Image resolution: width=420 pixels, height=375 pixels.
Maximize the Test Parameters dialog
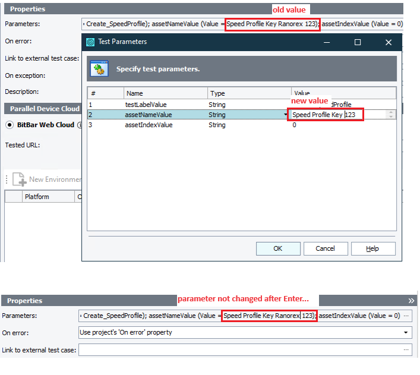click(x=358, y=42)
